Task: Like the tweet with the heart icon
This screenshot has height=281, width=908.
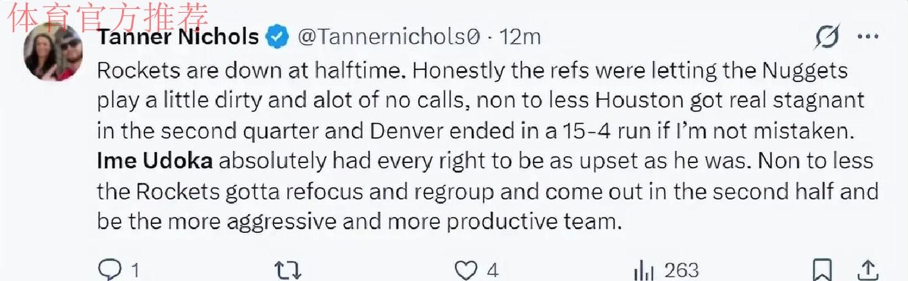Action: (x=466, y=269)
